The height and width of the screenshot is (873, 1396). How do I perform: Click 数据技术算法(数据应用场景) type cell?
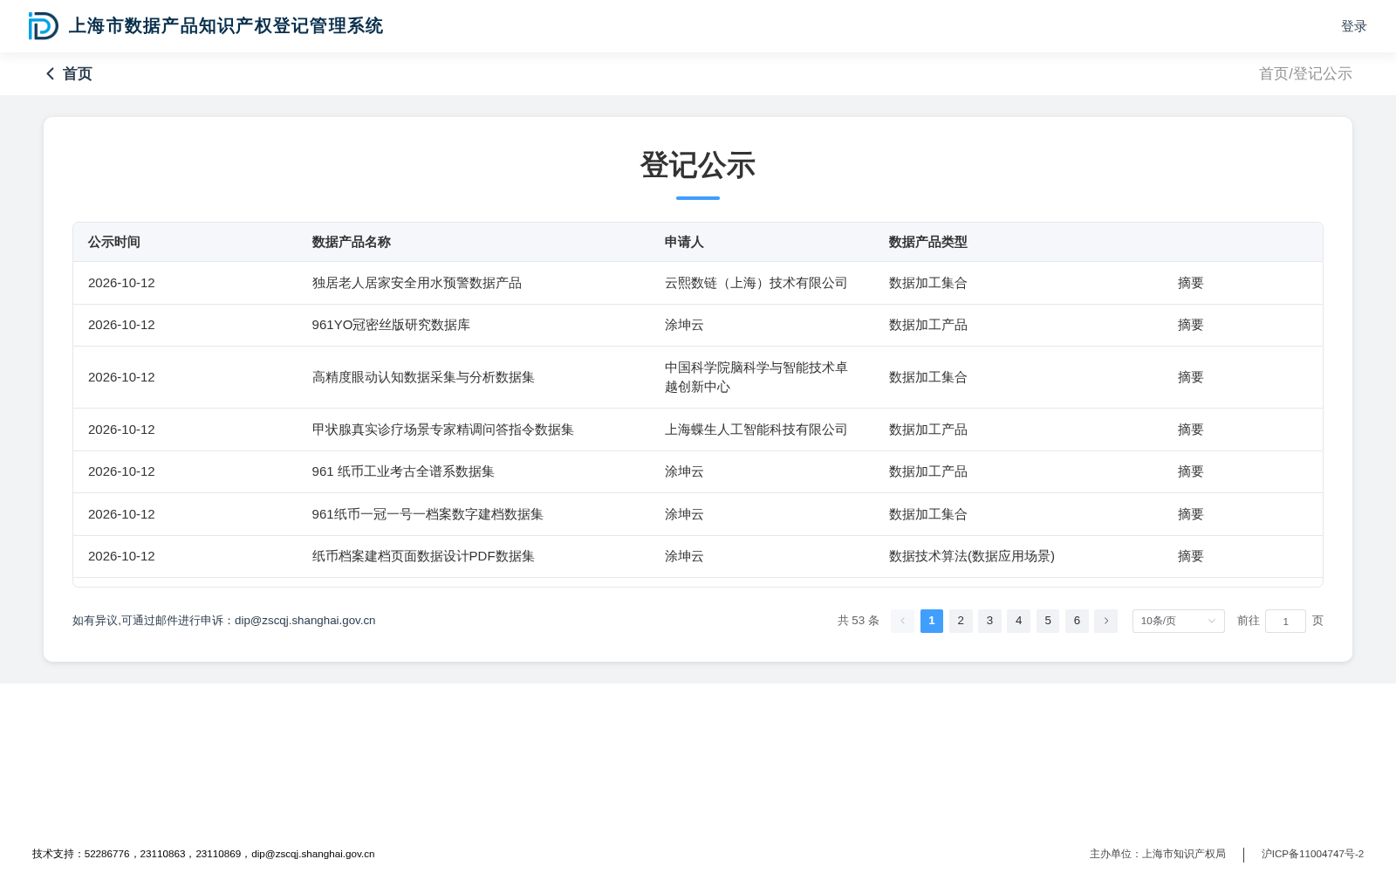[972, 556]
